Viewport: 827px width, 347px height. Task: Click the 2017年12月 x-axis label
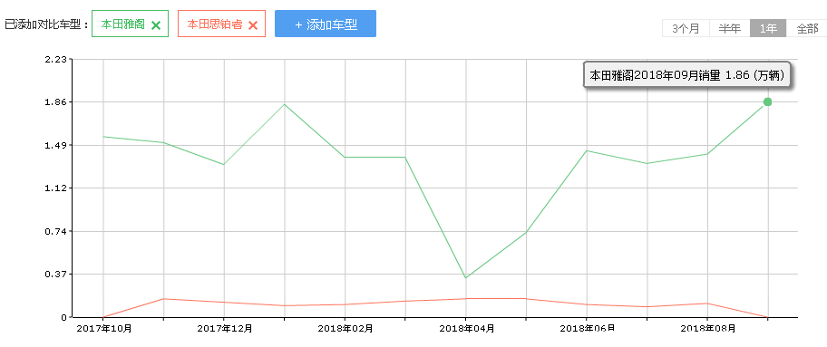pyautogui.click(x=225, y=329)
